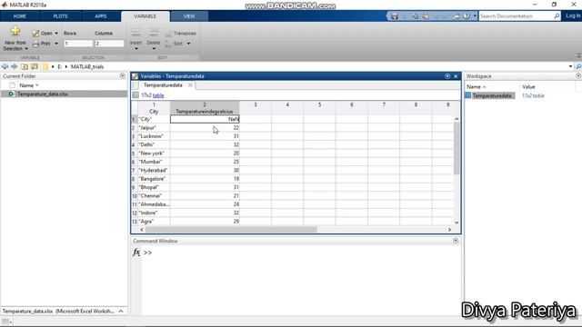Select the VARIABLE tab
This screenshot has height=327, width=582.
click(145, 16)
